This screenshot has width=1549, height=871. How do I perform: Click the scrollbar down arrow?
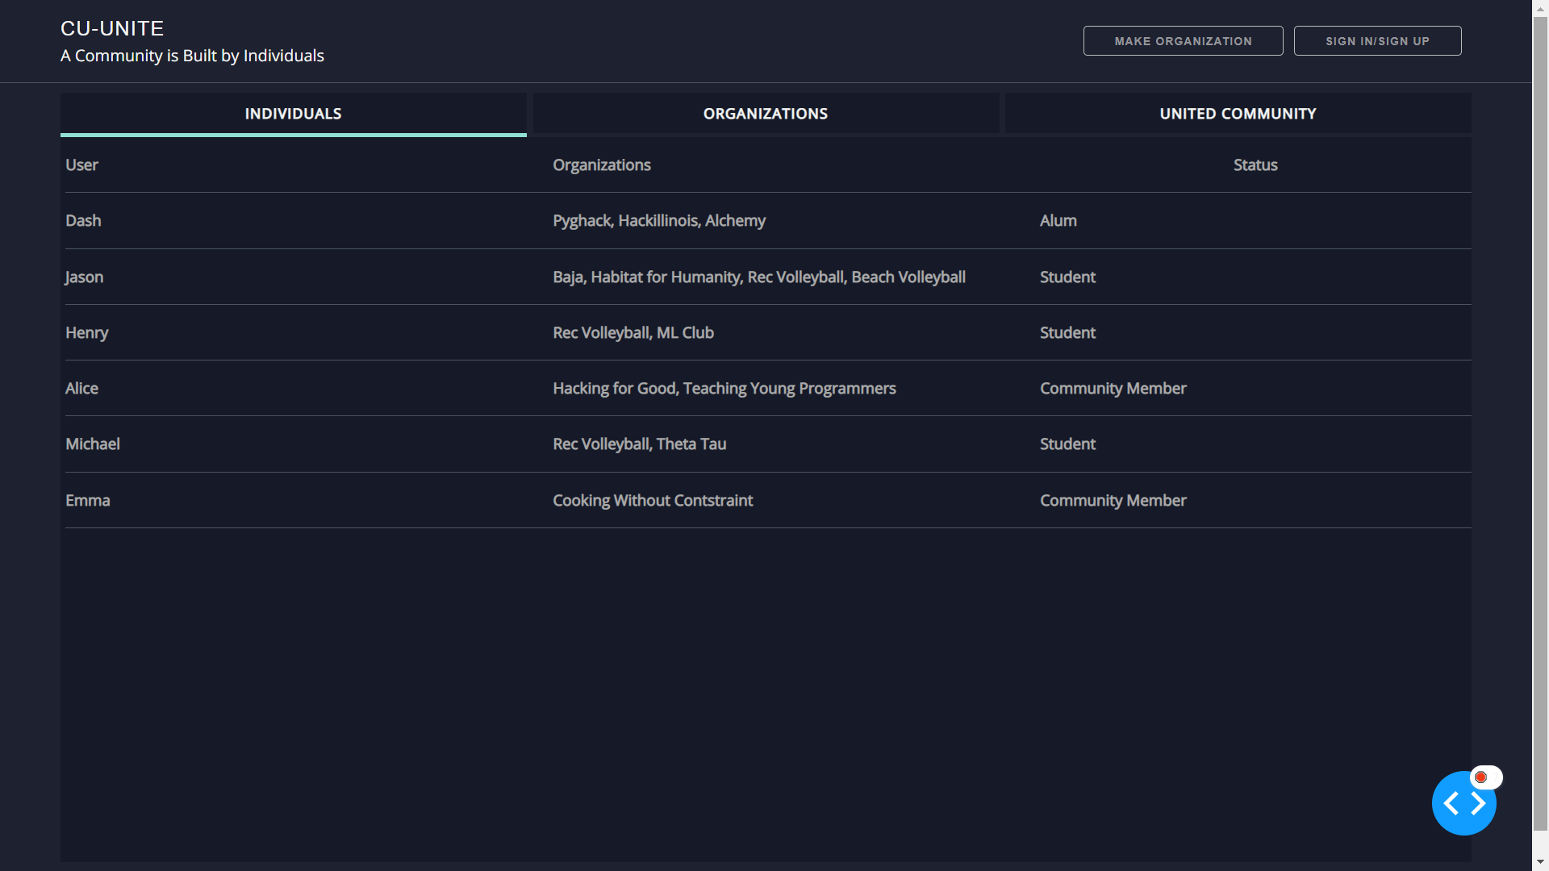(1540, 862)
